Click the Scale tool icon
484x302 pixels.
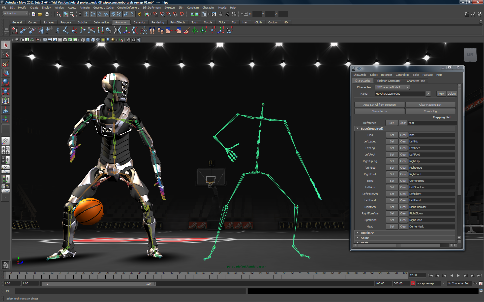tap(5, 94)
